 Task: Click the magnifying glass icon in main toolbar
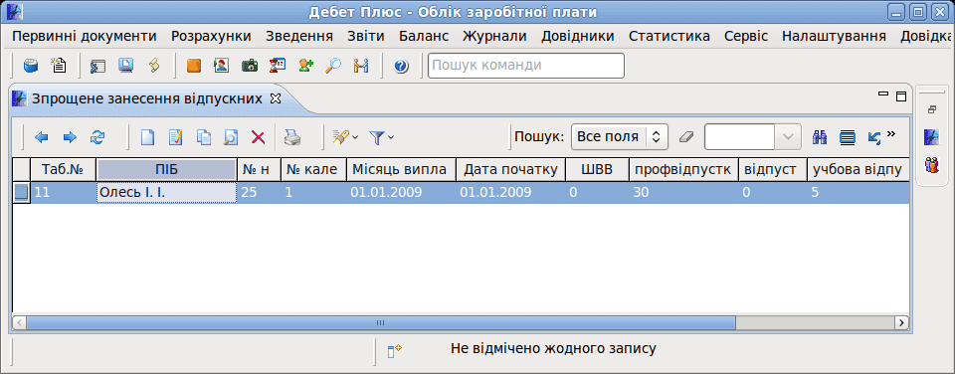coord(333,66)
